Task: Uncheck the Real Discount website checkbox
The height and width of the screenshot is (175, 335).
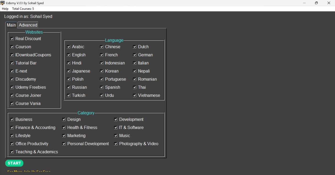Action: (x=12, y=39)
